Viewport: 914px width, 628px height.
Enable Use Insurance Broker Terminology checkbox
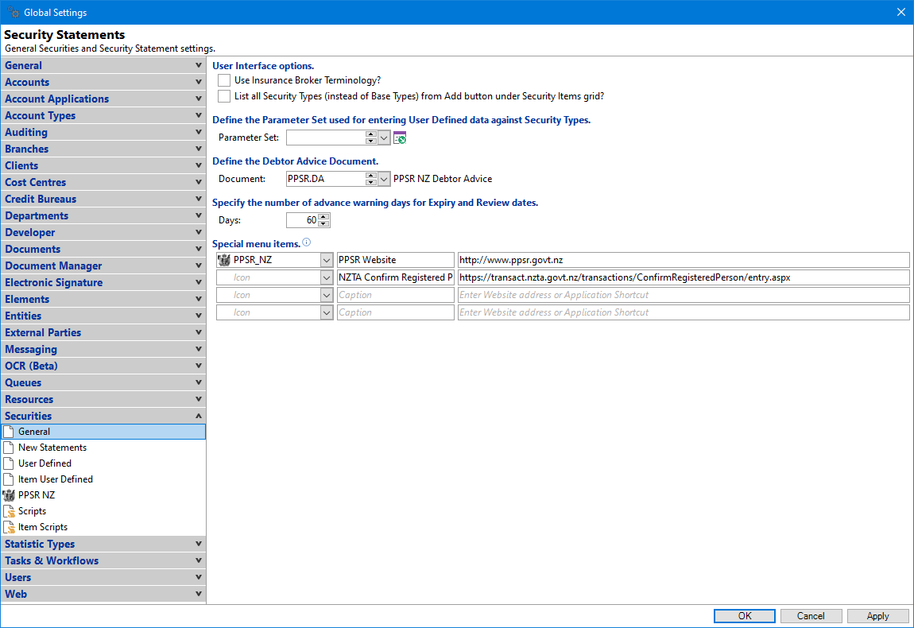(224, 80)
